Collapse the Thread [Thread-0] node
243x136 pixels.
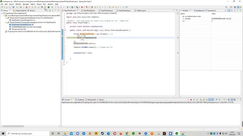pyautogui.click(x=6, y=22)
